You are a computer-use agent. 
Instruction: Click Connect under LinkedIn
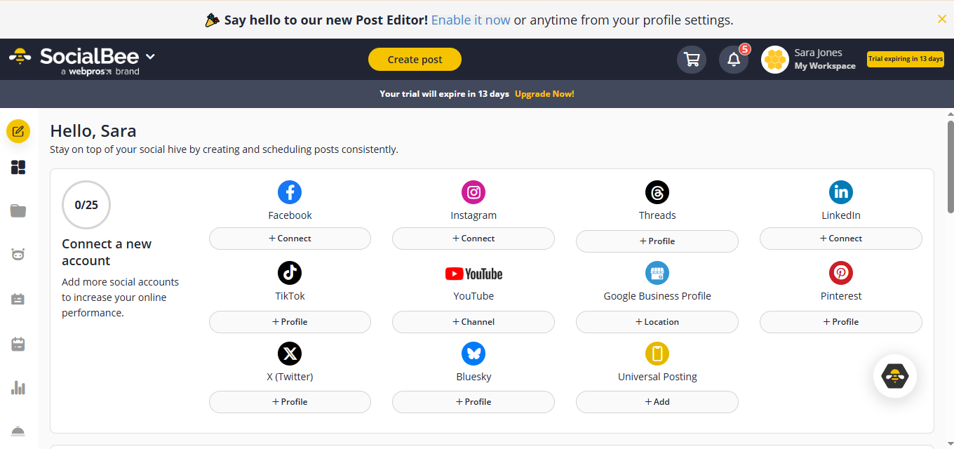click(841, 239)
